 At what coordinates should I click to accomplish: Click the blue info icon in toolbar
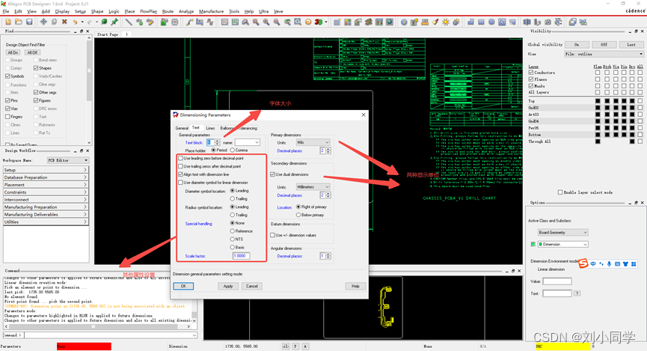(404, 22)
